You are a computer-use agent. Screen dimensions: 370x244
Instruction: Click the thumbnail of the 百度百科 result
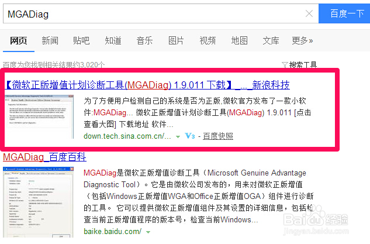pos(38,202)
